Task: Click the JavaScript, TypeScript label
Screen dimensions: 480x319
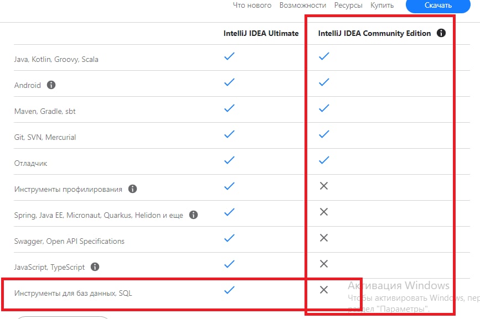Action: pos(49,267)
